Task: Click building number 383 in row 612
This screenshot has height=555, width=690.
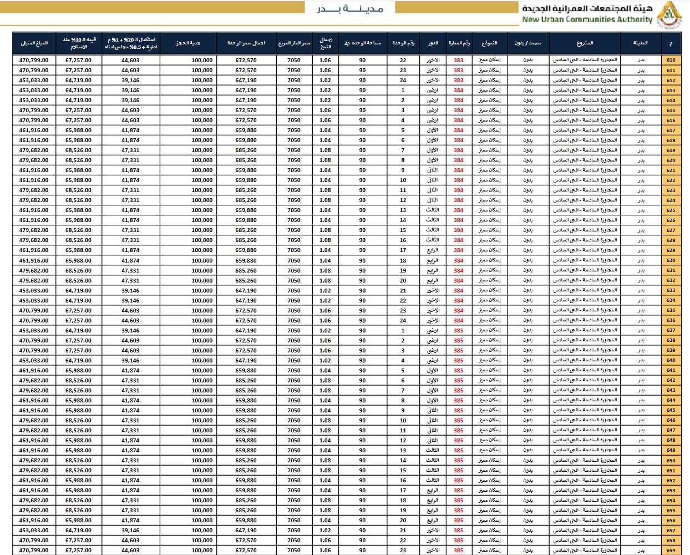Action: tap(458, 80)
